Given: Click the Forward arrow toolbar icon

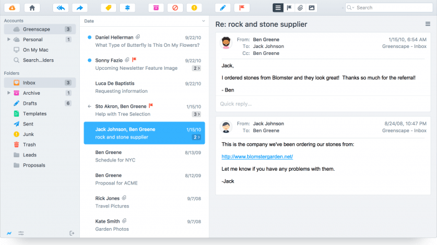Looking at the screenshot, I should pos(80,8).
